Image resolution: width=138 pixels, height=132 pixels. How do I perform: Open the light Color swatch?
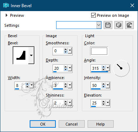[x=99, y=51]
